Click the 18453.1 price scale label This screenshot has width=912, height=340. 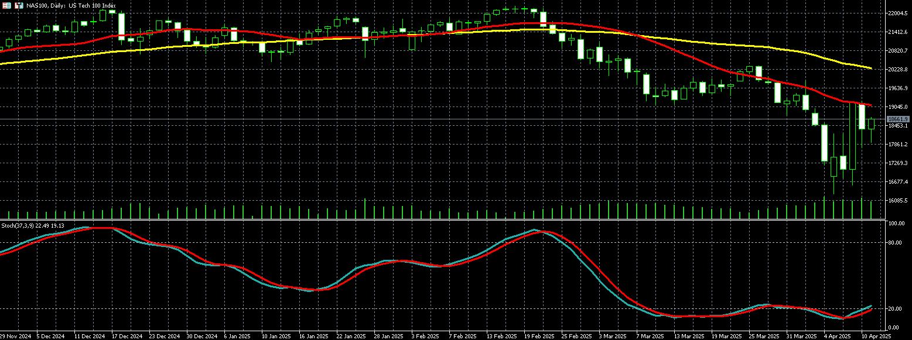897,126
